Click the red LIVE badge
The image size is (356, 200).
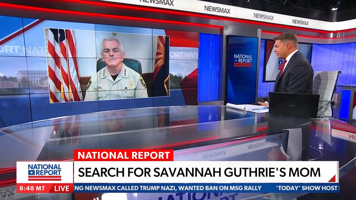click(x=62, y=188)
